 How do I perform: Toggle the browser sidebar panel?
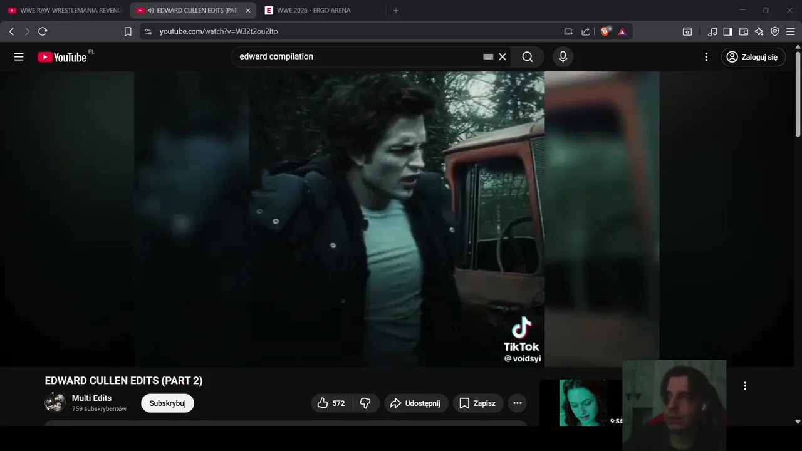(728, 31)
